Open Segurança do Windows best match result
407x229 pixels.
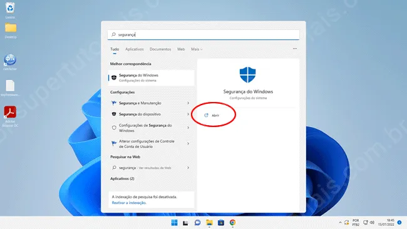[151, 78]
